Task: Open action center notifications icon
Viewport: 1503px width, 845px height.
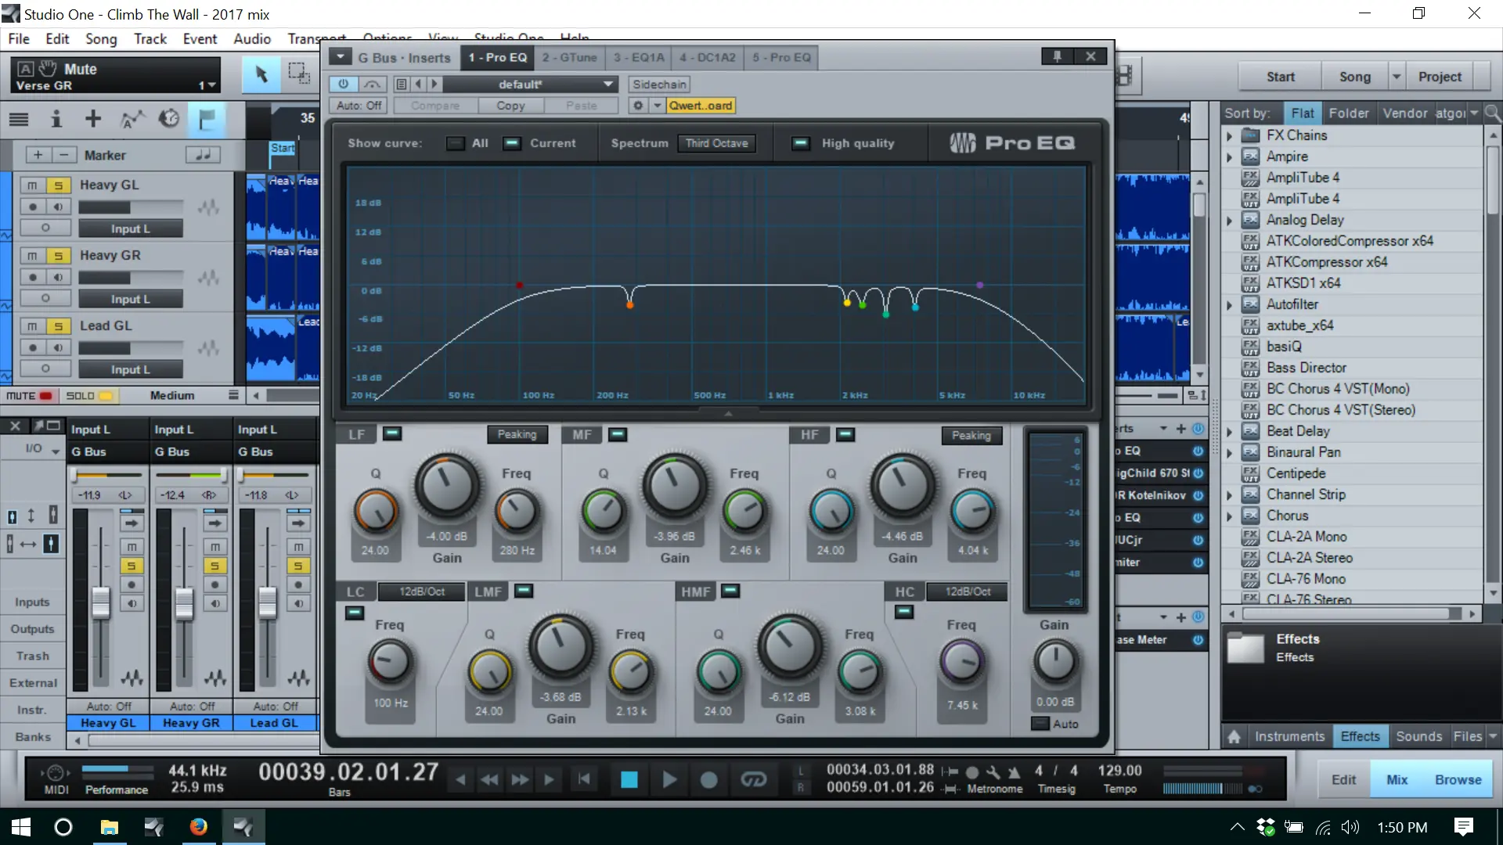Action: (1464, 826)
